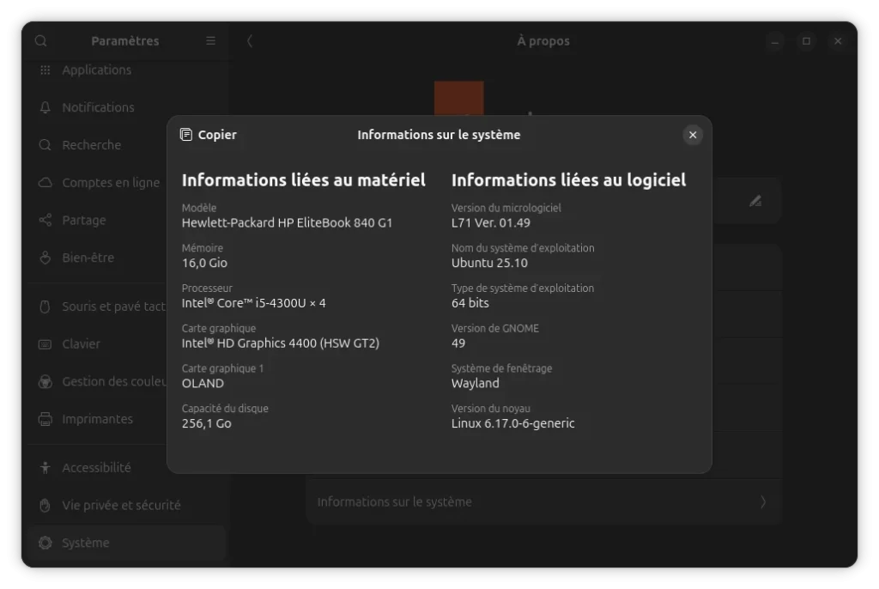Click the Notifications bell icon
Viewport: 879px width, 589px height.
(x=45, y=107)
